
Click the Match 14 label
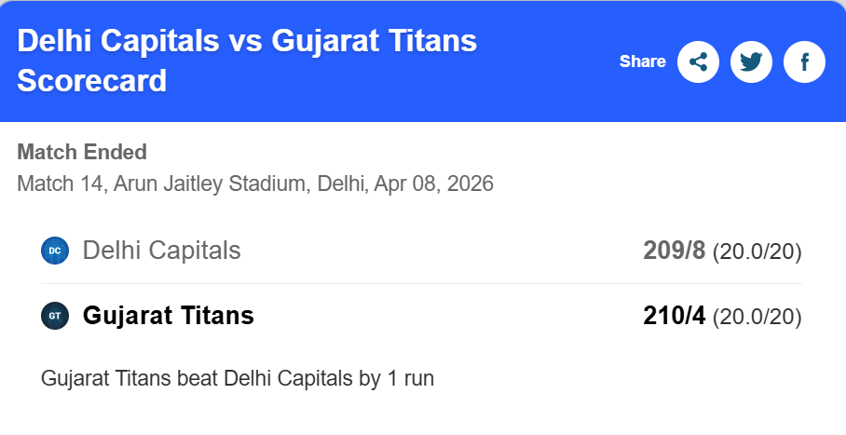click(x=60, y=183)
